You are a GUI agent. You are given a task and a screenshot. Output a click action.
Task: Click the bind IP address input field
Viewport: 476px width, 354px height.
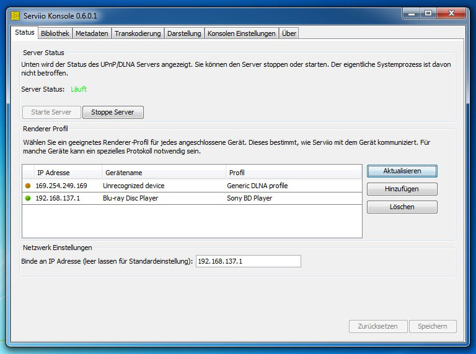248,261
